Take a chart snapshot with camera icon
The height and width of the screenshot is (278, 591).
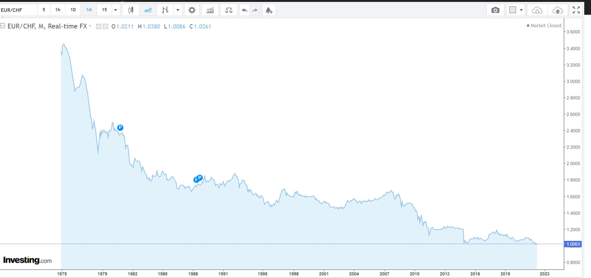click(x=495, y=10)
